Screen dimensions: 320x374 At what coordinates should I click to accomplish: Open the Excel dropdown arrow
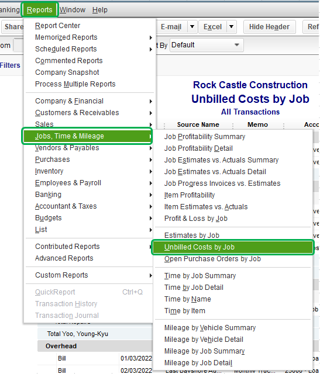[231, 27]
